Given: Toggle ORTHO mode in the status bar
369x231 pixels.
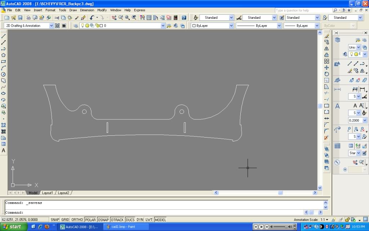Looking at the screenshot, I should (77, 219).
